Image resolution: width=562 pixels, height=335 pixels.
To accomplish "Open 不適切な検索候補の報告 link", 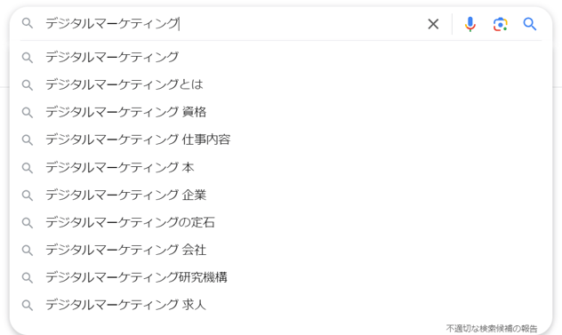I will (x=492, y=328).
